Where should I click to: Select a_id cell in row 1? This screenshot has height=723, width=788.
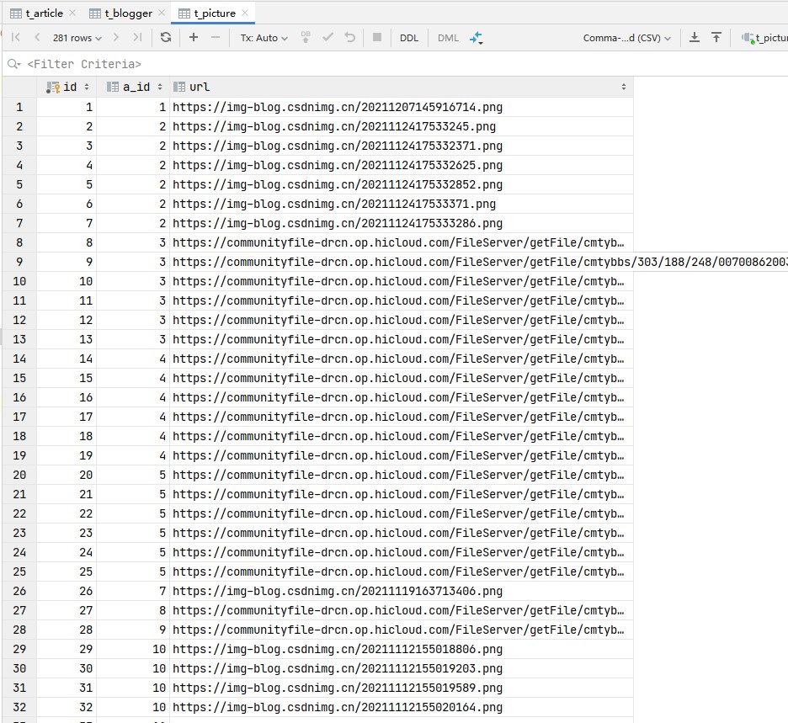[133, 107]
